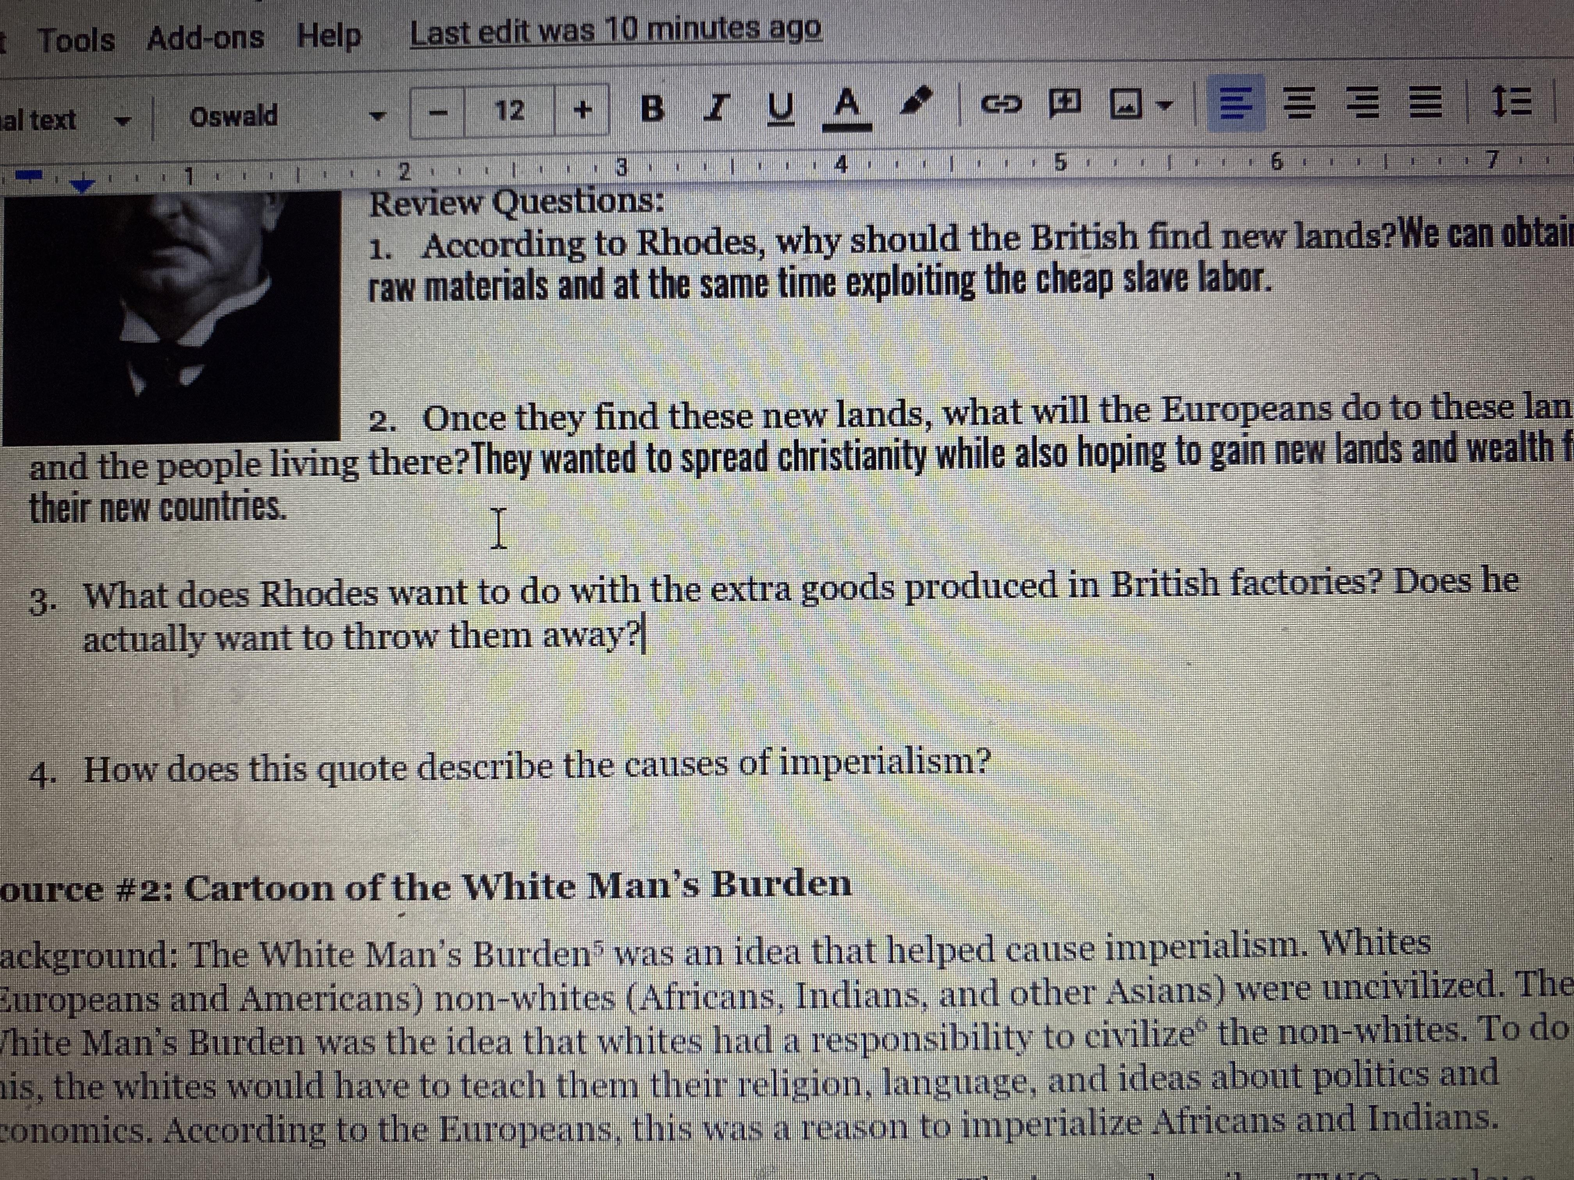Click the font size field showing 12
The width and height of the screenshot is (1574, 1180).
[x=509, y=111]
